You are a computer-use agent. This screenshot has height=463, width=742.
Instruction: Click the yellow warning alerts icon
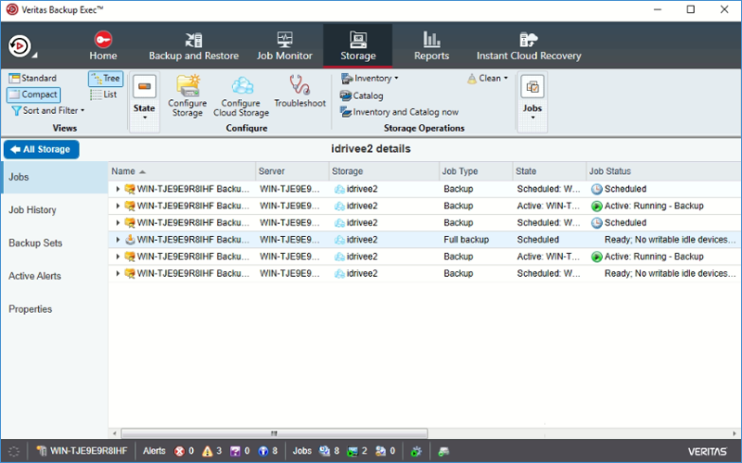point(207,451)
